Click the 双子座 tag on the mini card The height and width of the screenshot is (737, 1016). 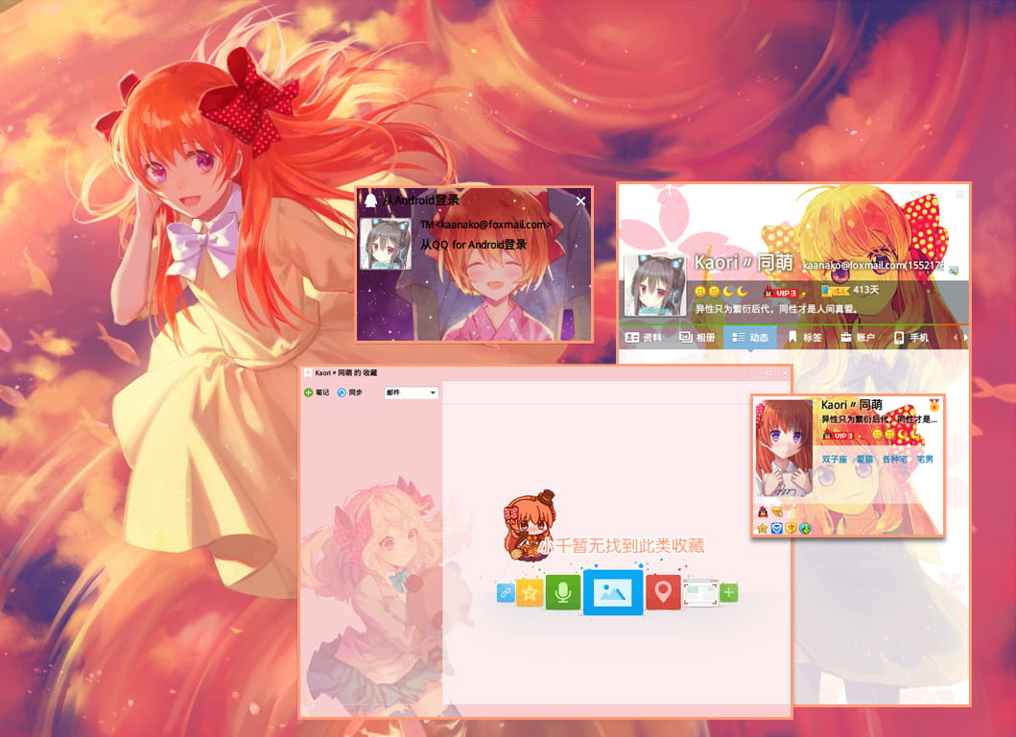pos(834,459)
